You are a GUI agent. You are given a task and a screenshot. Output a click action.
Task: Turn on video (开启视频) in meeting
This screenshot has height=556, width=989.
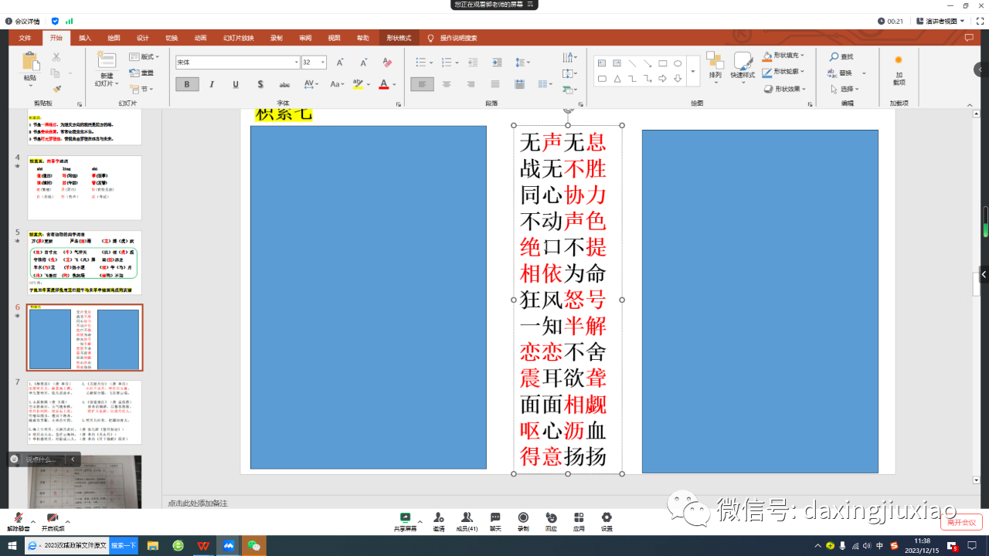click(53, 521)
